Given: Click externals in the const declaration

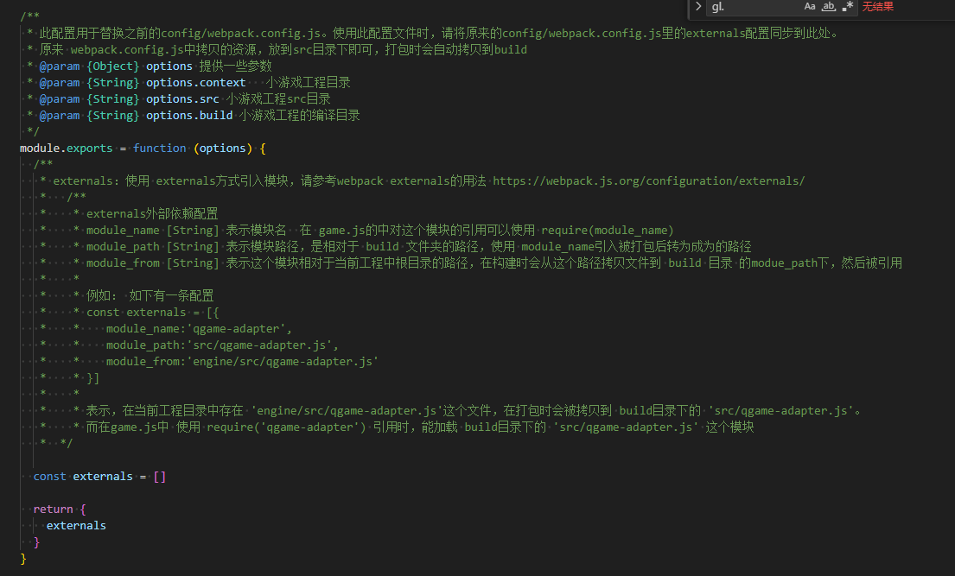Looking at the screenshot, I should point(103,477).
